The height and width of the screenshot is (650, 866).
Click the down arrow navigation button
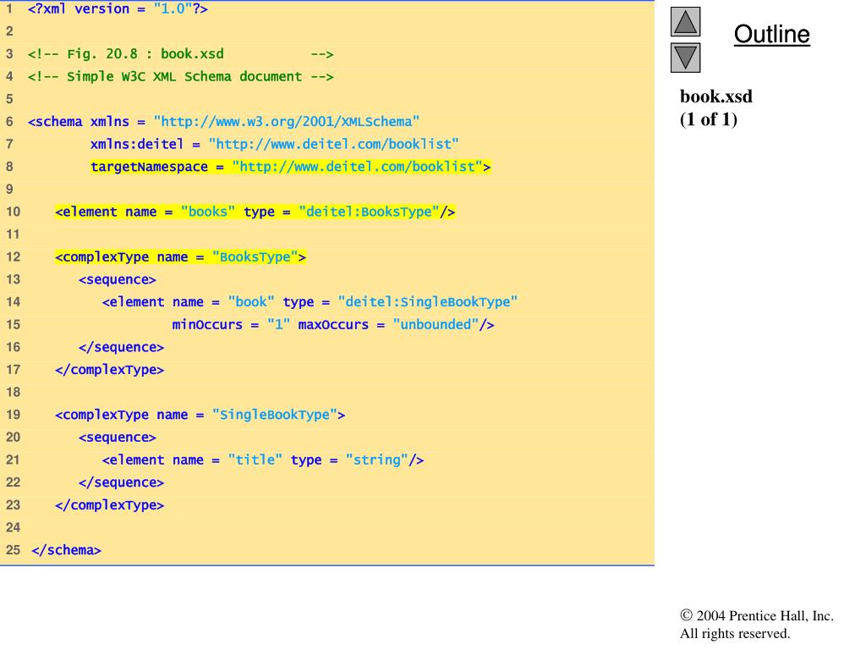pyautogui.click(x=685, y=58)
